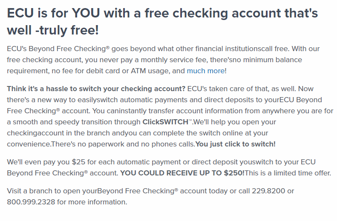Click the main headline about free checking
337x221 pixels.
162,21
